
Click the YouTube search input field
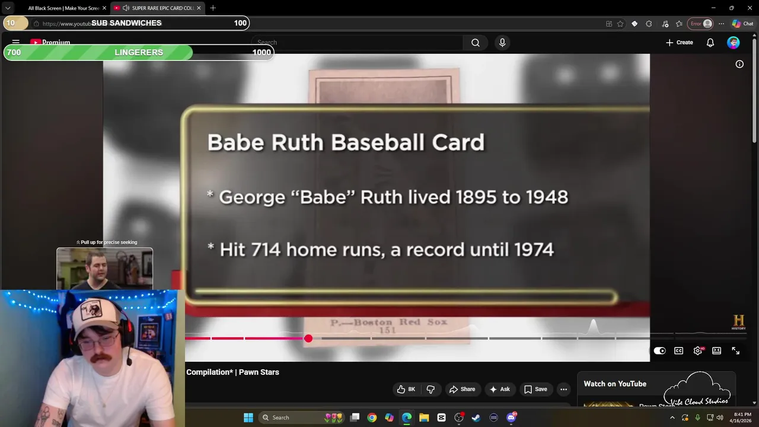pyautogui.click(x=358, y=43)
